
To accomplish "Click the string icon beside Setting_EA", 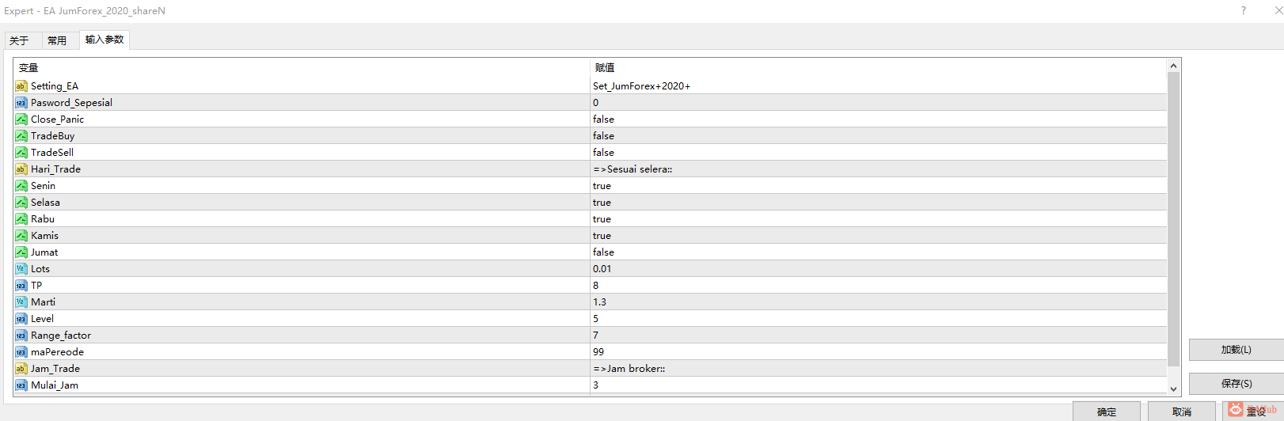I will click(x=21, y=86).
